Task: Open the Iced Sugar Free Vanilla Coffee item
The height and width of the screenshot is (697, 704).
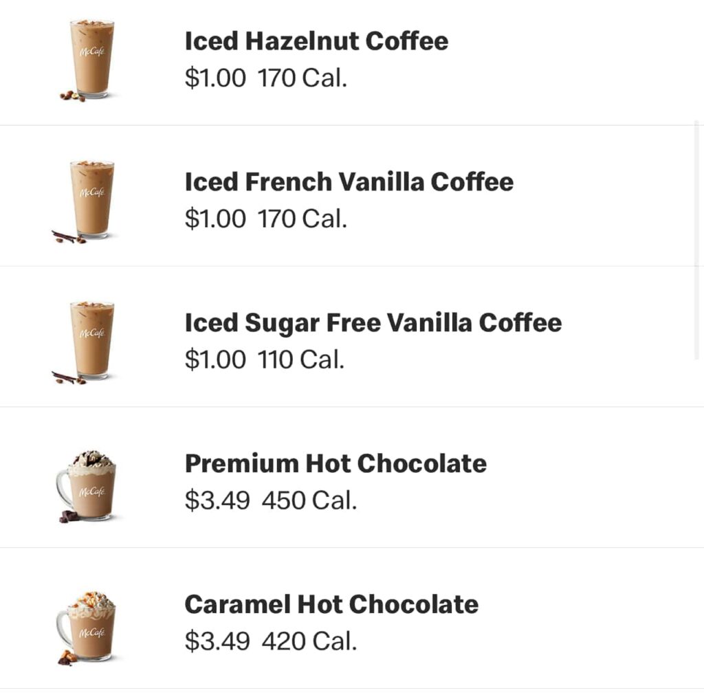Action: [x=373, y=322]
